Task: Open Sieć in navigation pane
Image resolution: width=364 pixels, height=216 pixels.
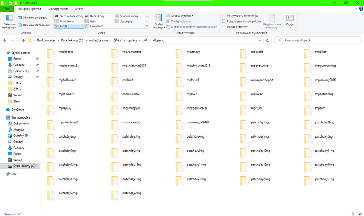Action: (x=12, y=174)
